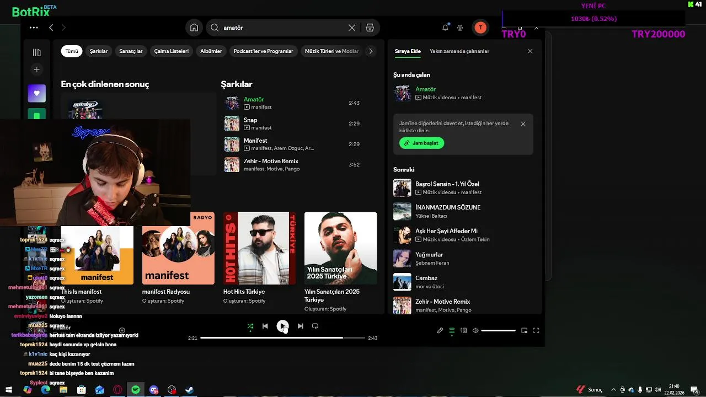This screenshot has width=706, height=397.
Task: Switch to Yakın zamanda çalınanlar tab
Action: [459, 51]
